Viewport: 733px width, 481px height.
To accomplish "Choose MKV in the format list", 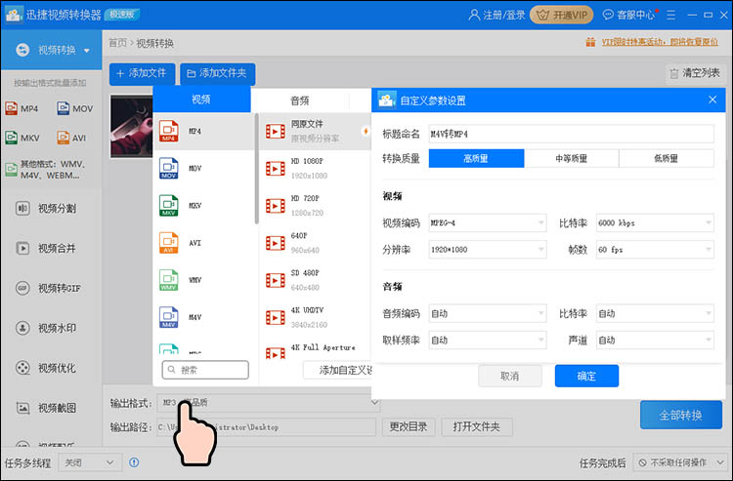I will click(203, 205).
